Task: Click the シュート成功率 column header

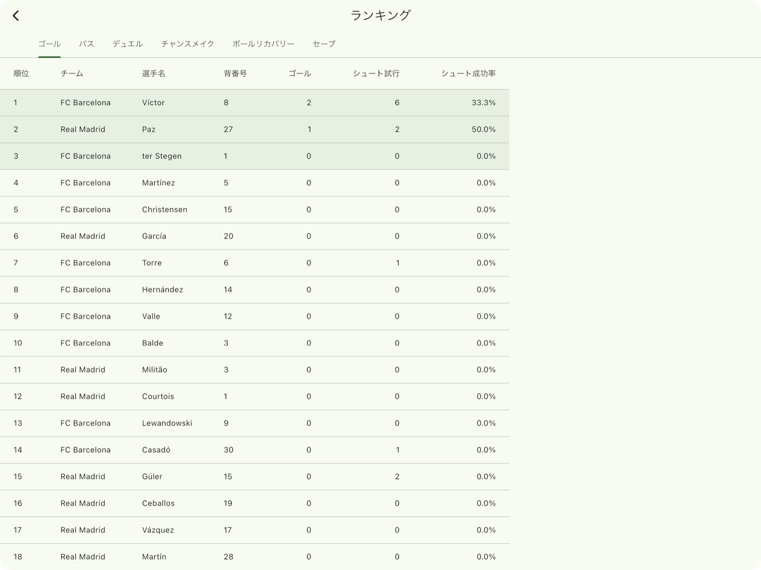Action: point(468,73)
